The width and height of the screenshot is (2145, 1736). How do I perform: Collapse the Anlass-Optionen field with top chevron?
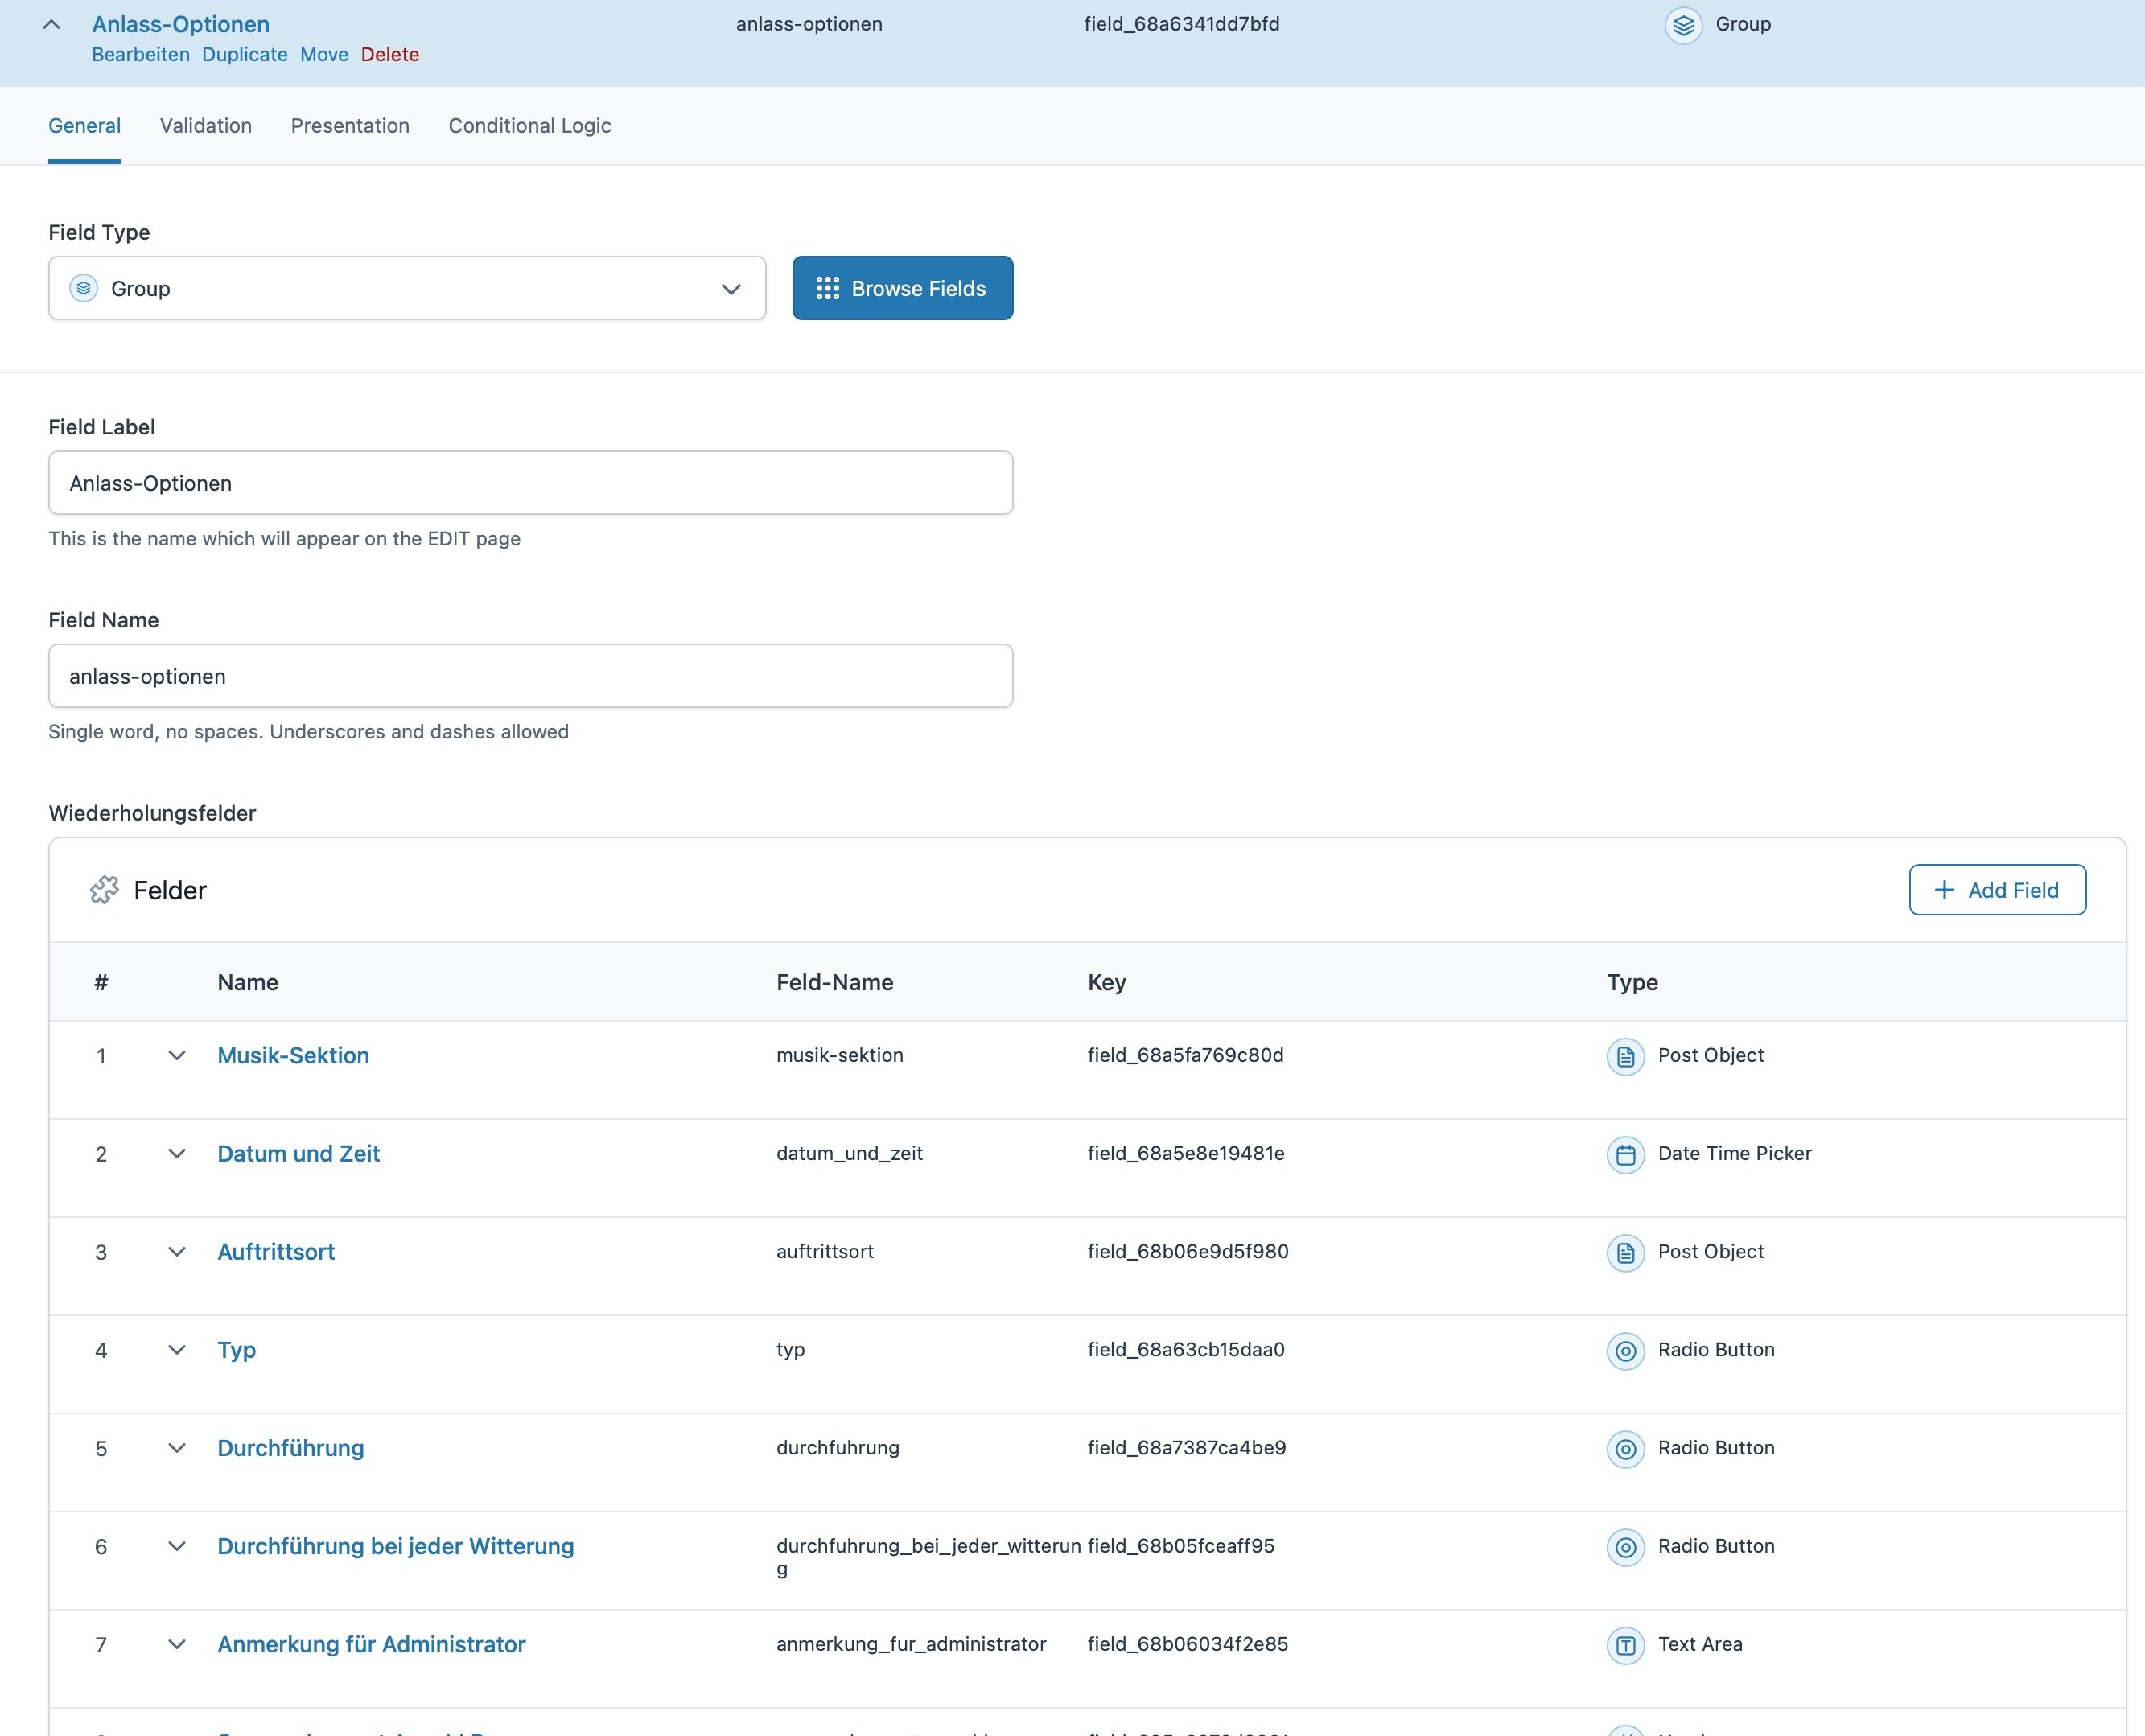[52, 25]
